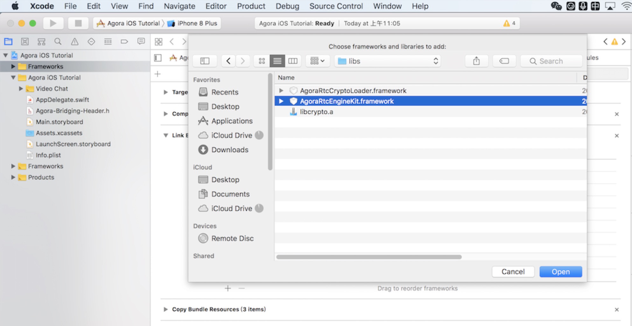632x326 pixels.
Task: Toggle the targets list sidebar icon
Action: pos(158,58)
